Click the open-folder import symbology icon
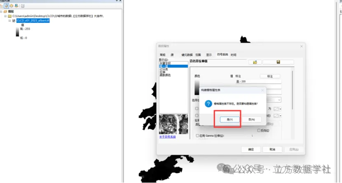The image size is (342, 183). [x=255, y=62]
